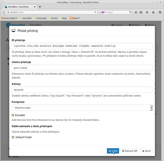Click the search magnifier icon in Yahoo box
This screenshot has height=161, width=164.
[x=130, y=12]
